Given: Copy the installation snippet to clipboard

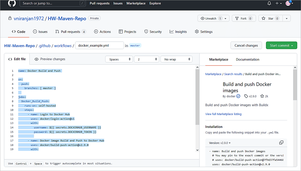Looking at the screenshot, I should click(x=281, y=142).
